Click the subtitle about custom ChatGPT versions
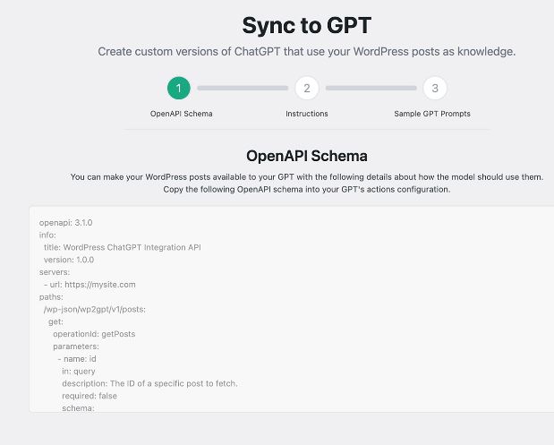 tap(307, 52)
